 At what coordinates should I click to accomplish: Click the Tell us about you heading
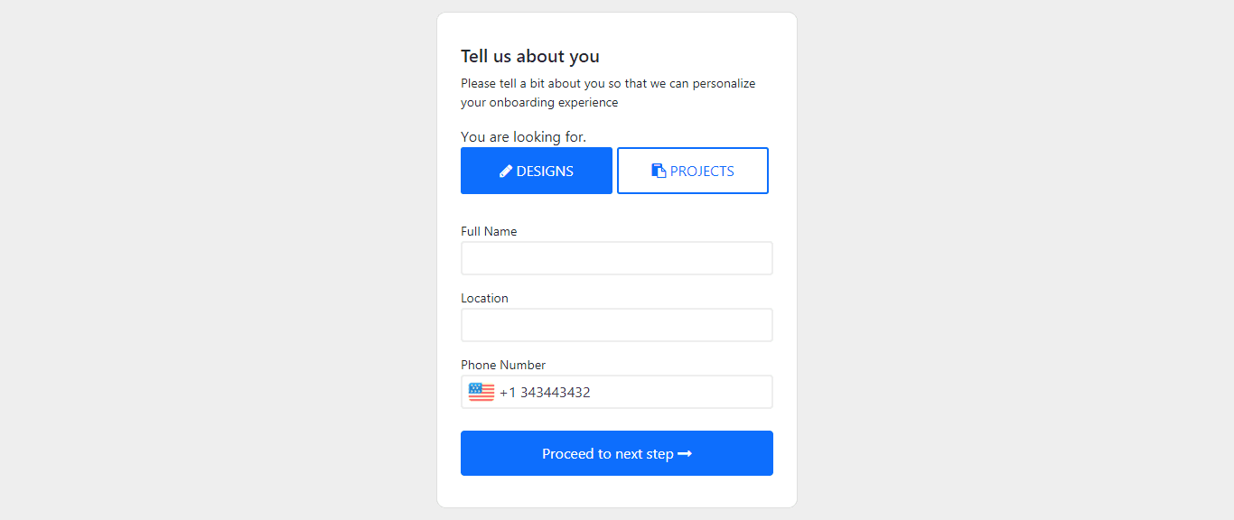(529, 56)
